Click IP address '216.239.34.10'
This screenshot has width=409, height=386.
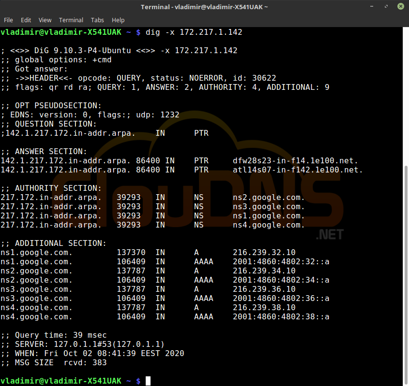[264, 271]
